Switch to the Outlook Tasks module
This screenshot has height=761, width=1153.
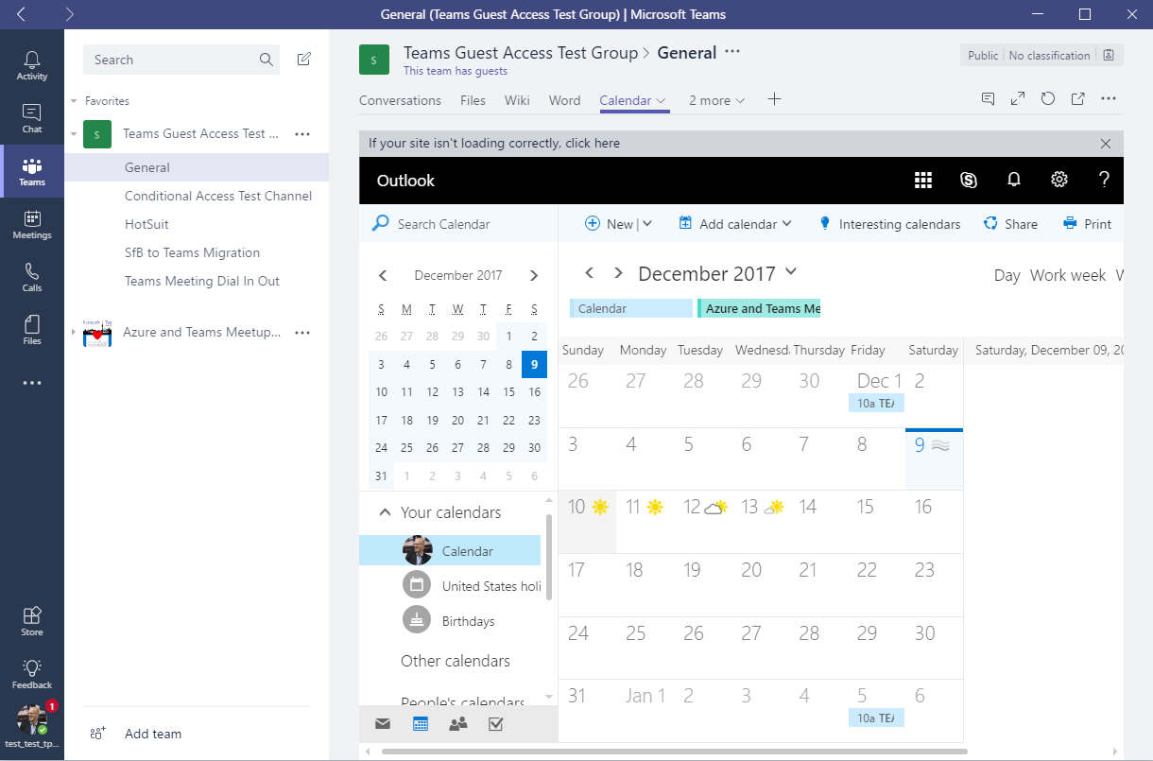[x=495, y=724]
